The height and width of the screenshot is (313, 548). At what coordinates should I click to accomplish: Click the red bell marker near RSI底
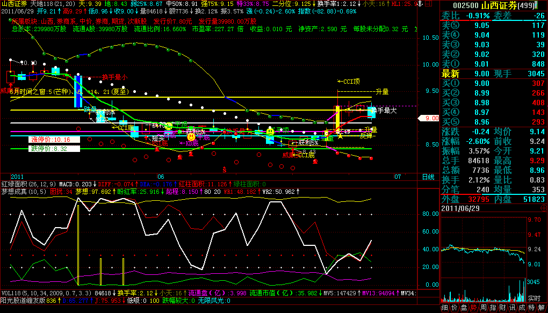157,149
